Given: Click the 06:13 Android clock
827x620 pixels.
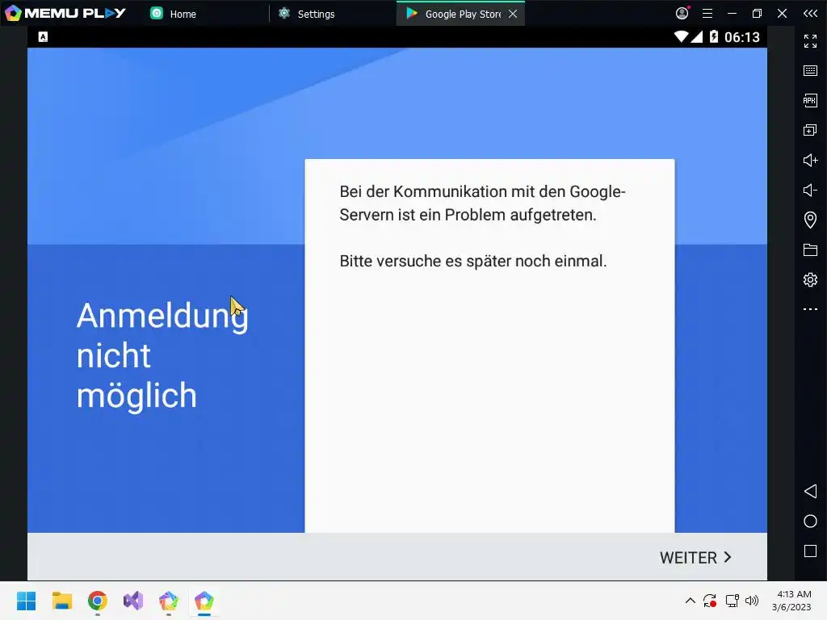Looking at the screenshot, I should [742, 37].
